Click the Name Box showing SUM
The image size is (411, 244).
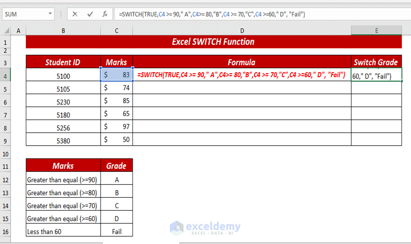coord(28,14)
